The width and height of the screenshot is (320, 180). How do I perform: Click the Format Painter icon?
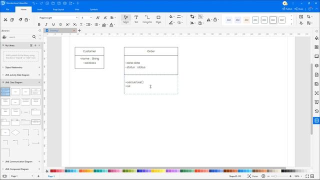[x=20, y=19]
